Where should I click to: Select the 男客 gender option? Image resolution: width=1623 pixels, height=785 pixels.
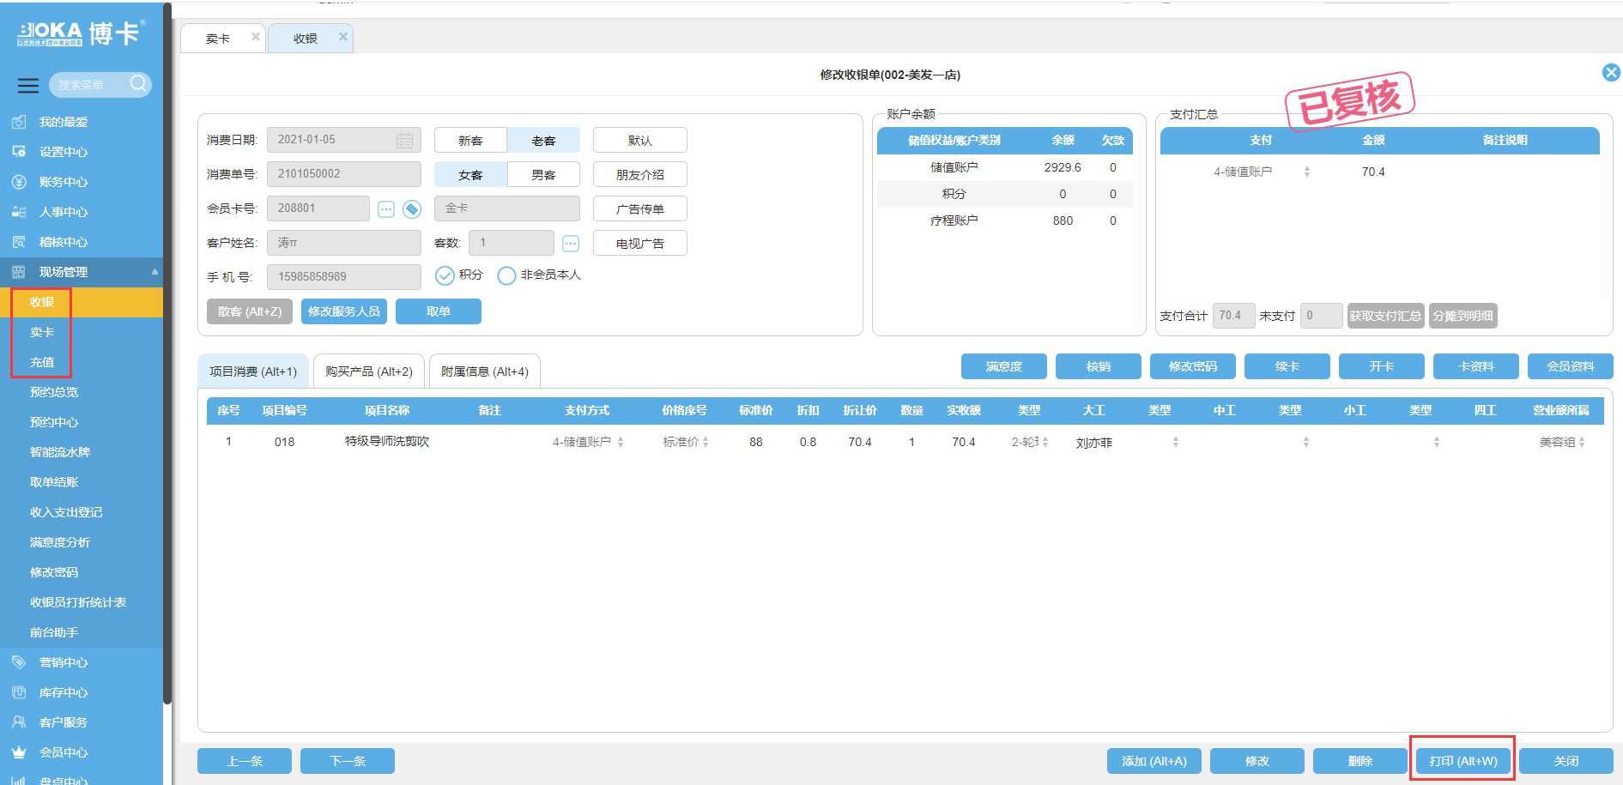pos(543,175)
